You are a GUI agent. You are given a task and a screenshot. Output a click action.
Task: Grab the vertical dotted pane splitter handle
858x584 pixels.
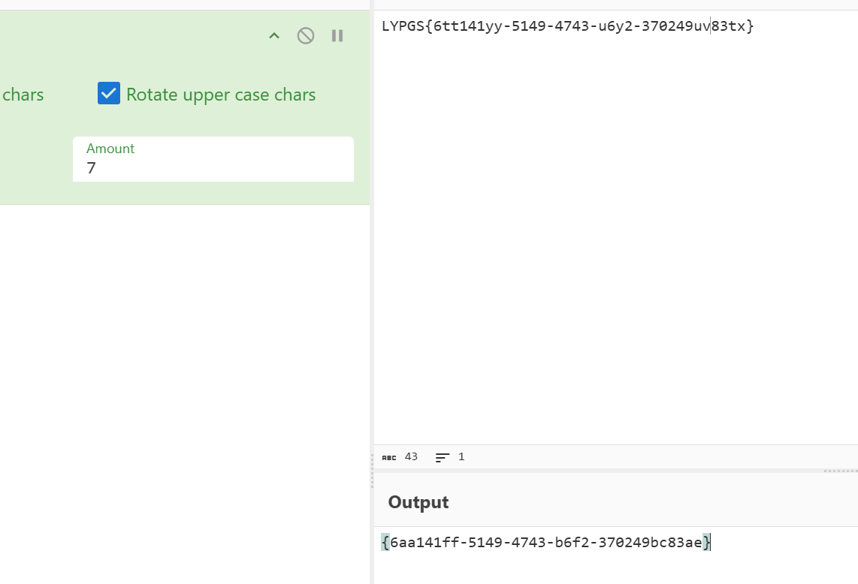click(x=372, y=473)
